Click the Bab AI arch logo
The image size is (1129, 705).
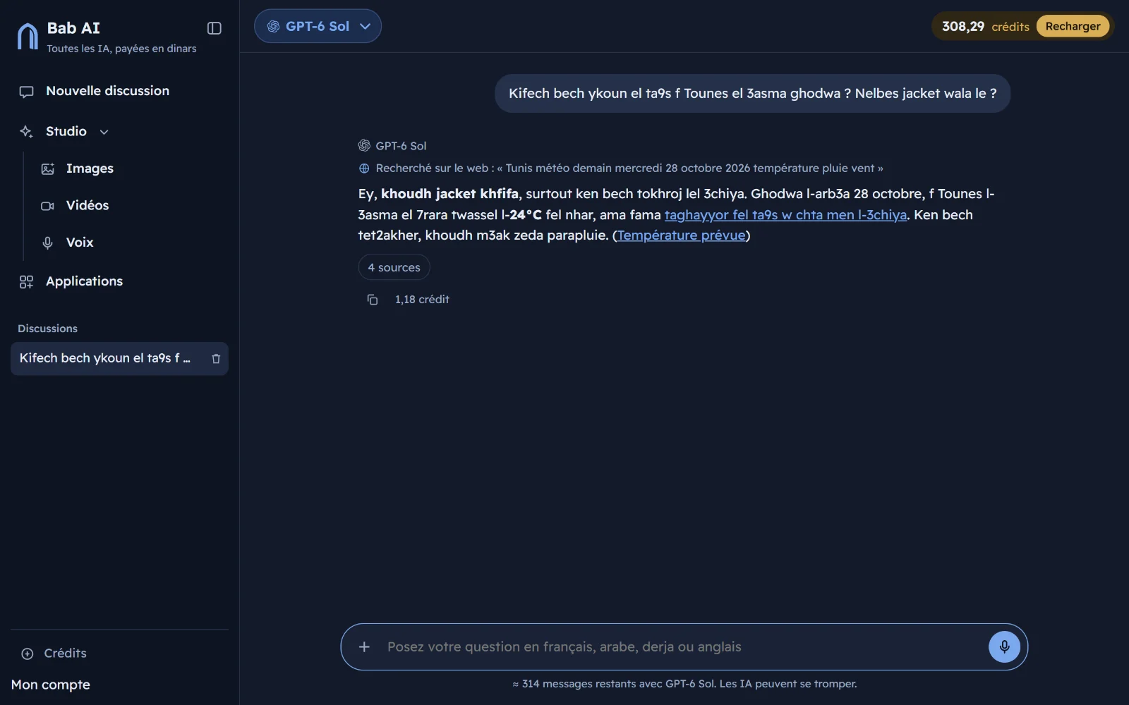[28, 36]
